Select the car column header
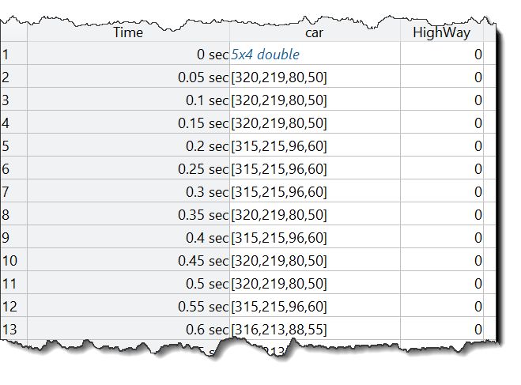 point(315,32)
